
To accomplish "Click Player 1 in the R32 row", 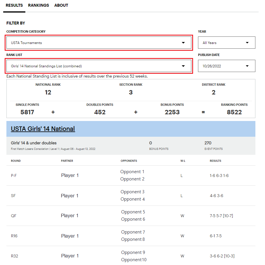I will (x=70, y=256).
